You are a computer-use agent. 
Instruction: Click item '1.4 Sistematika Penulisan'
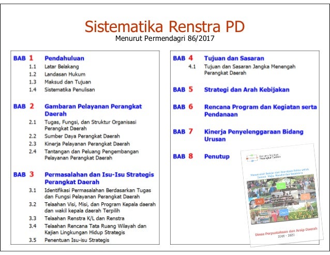point(62,89)
